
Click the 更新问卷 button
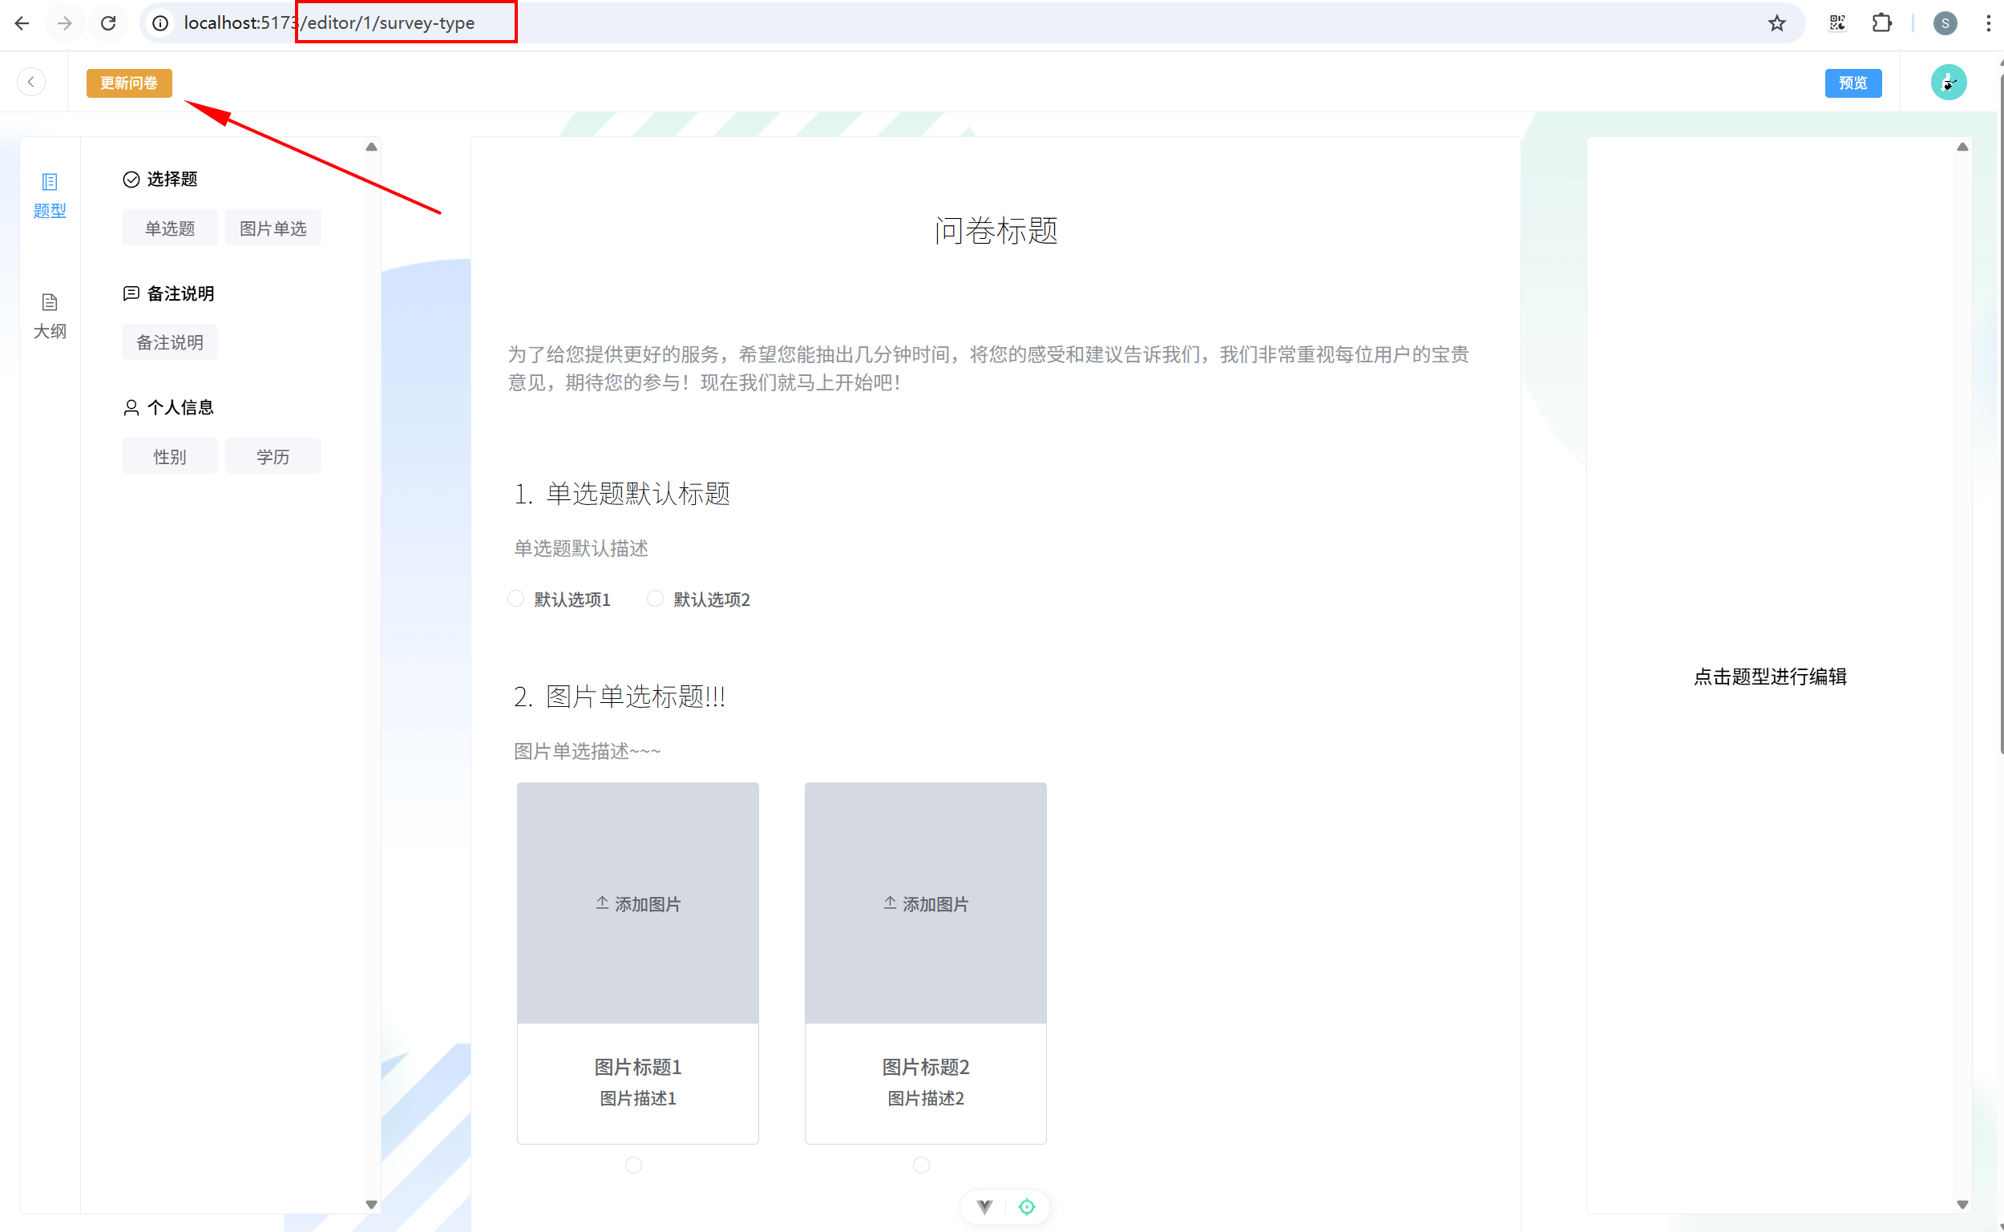pos(129,83)
